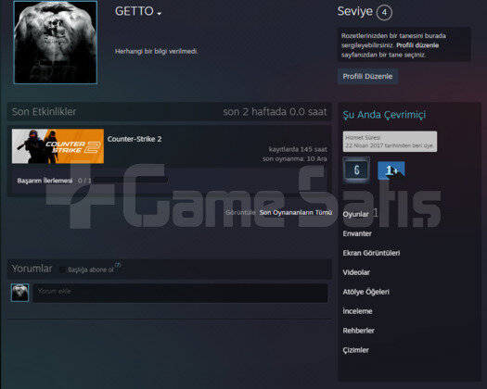Click the small avatar beside comment box
Image resolution: width=487 pixels, height=389 pixels.
click(19, 293)
